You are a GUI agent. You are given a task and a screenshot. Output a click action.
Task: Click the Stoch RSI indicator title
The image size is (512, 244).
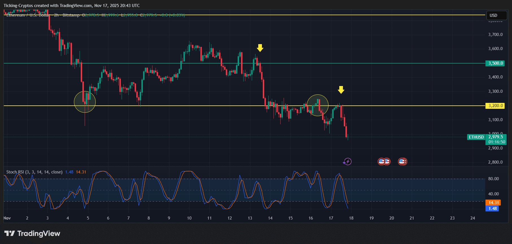click(x=34, y=172)
